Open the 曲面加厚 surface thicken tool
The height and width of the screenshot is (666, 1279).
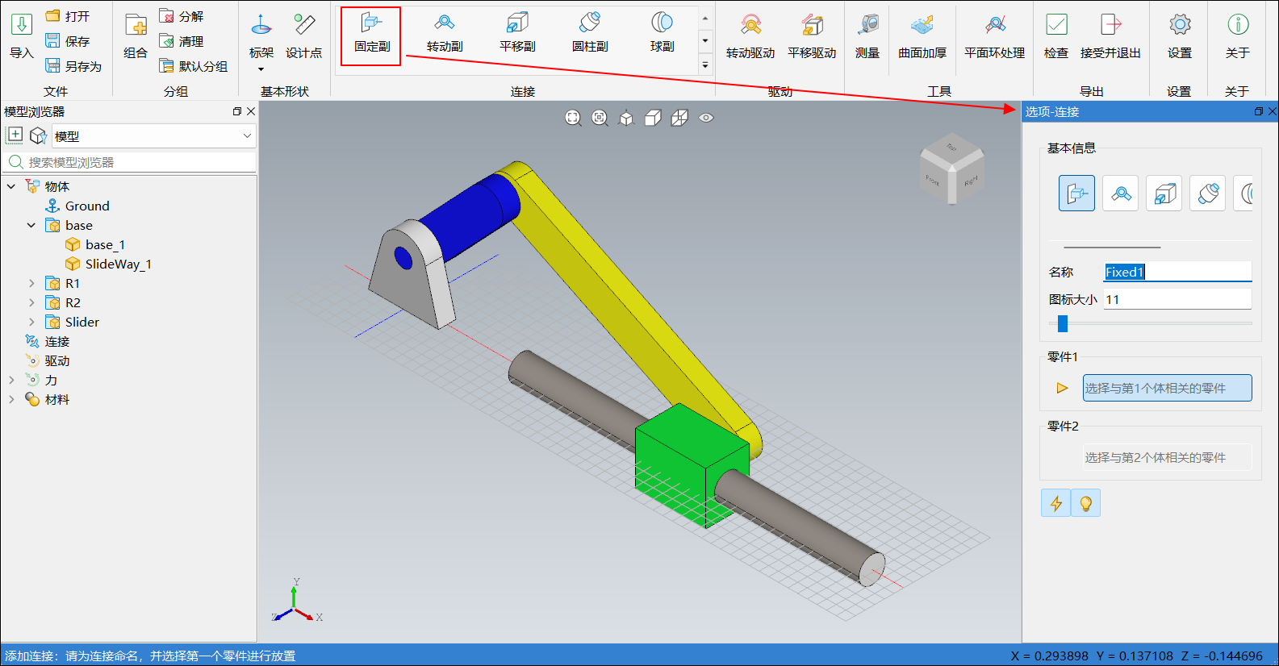click(x=922, y=36)
